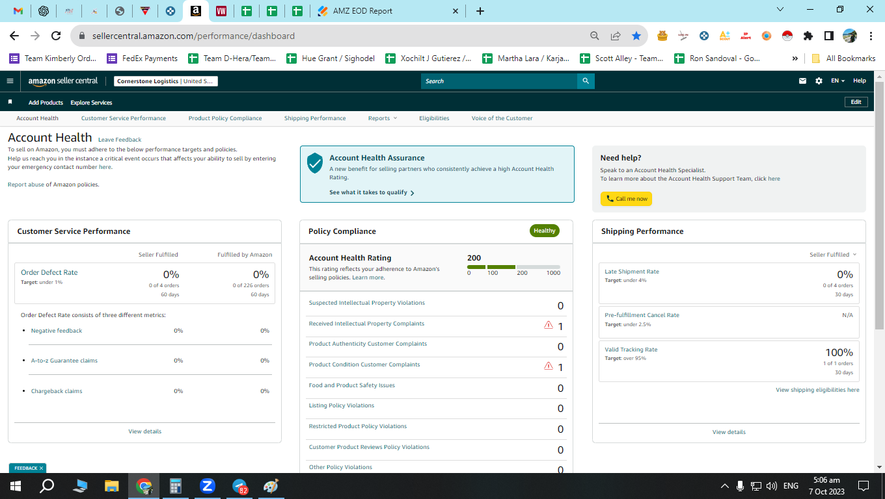
Task: Select the Shipping Performance nav tab
Action: coord(315,118)
